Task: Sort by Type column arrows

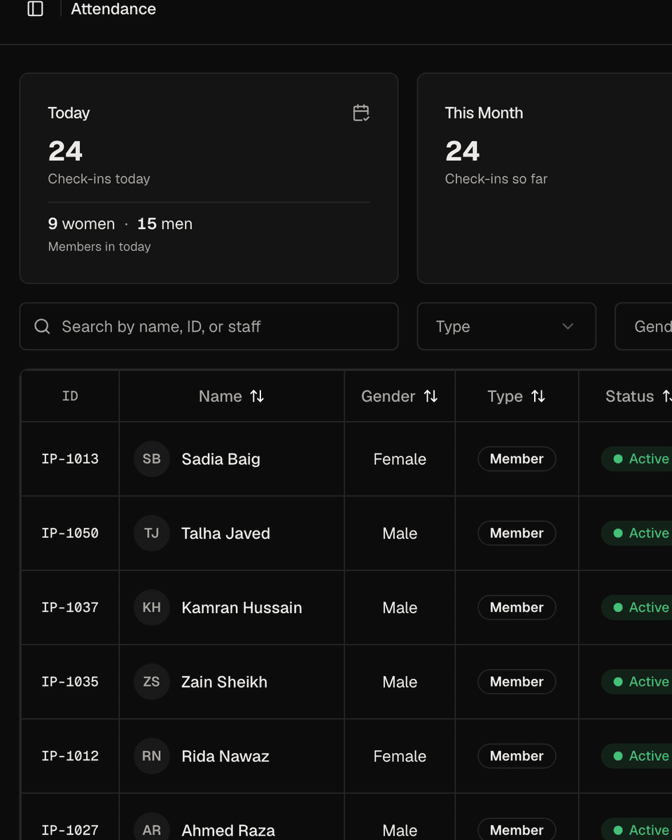Action: coord(538,396)
